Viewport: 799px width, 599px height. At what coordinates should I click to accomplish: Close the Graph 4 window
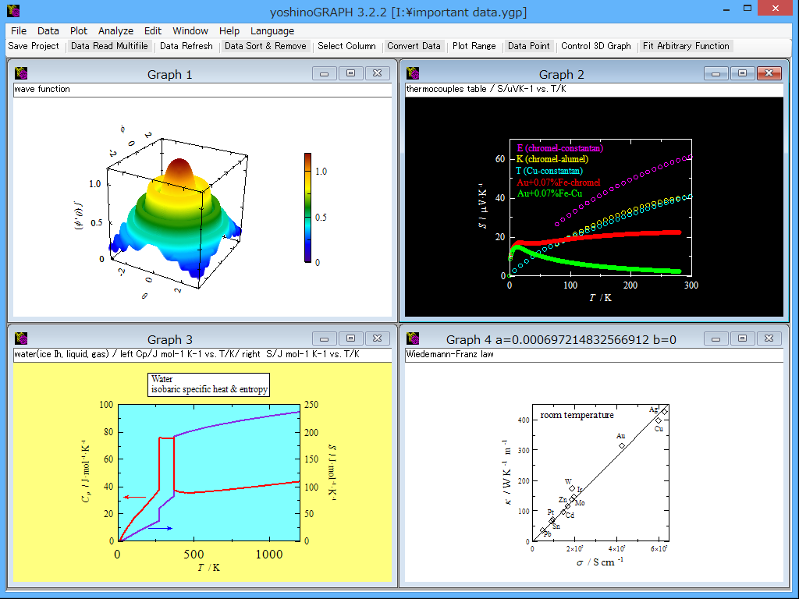(769, 338)
